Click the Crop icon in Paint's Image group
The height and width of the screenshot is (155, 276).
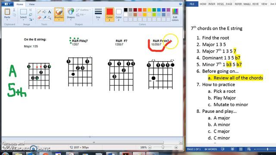[31, 10]
